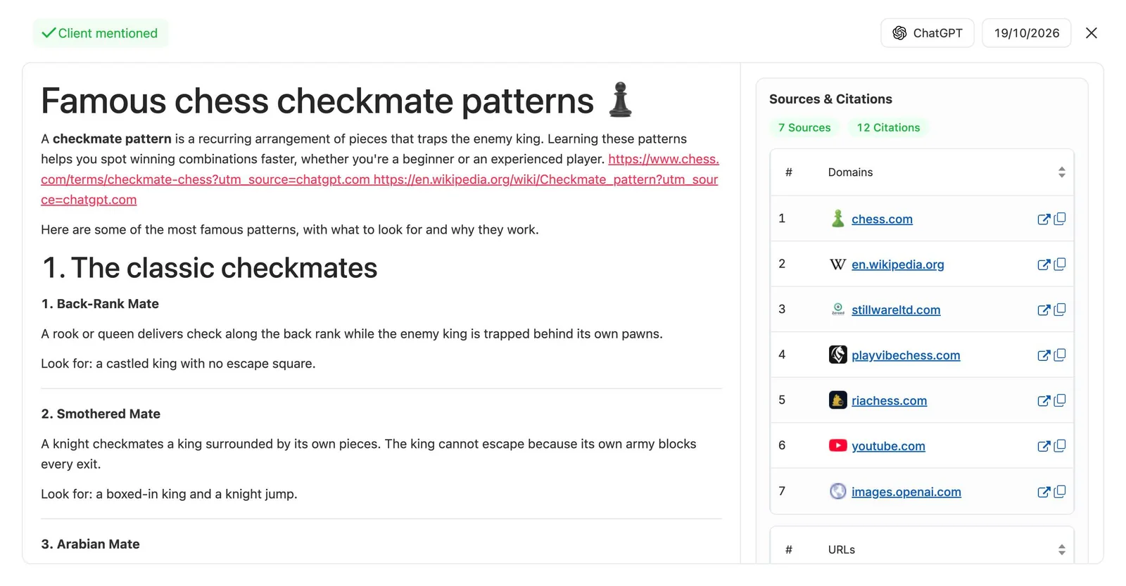Click the Client mentioned badge
The image size is (1126, 586).
click(x=101, y=33)
